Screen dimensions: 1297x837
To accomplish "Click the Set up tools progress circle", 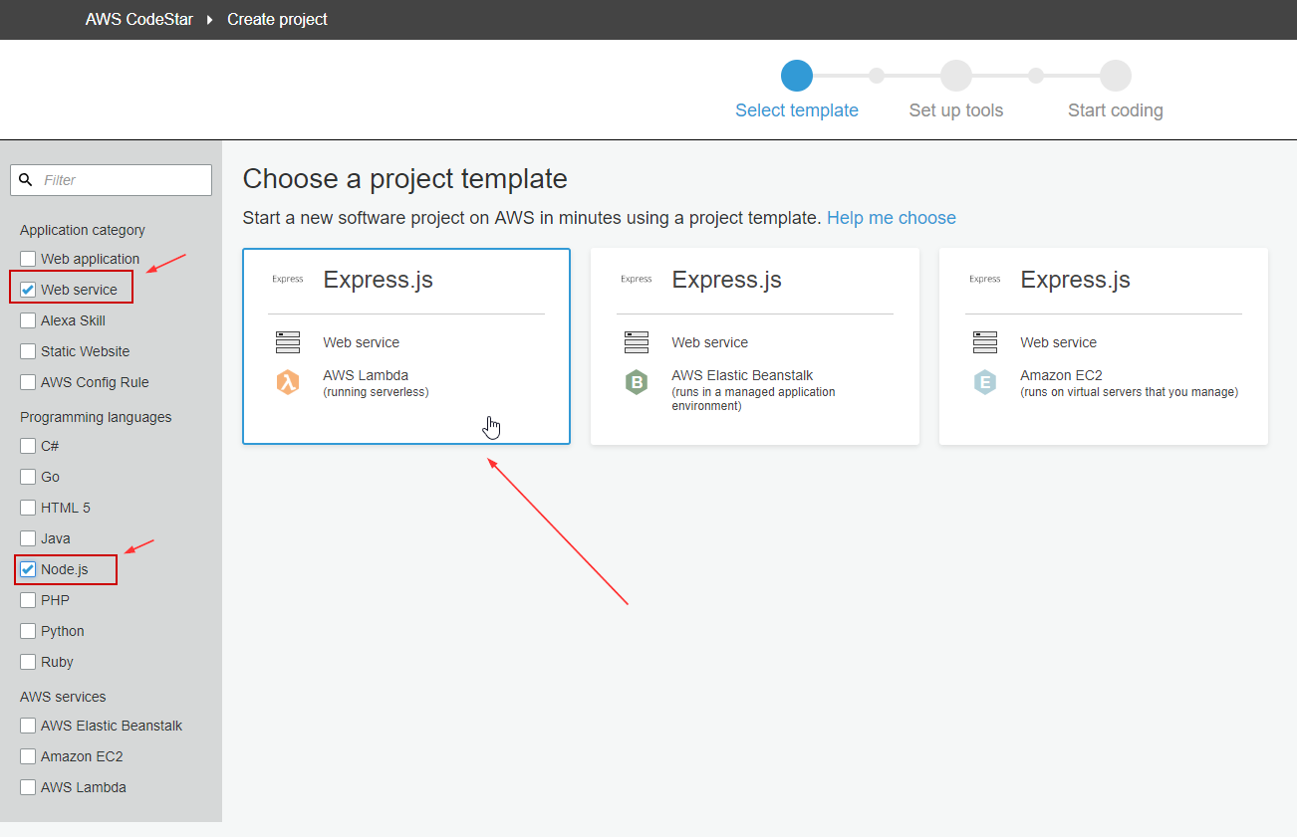I will click(956, 76).
